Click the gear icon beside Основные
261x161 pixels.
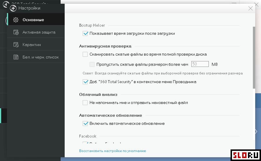tap(16, 20)
